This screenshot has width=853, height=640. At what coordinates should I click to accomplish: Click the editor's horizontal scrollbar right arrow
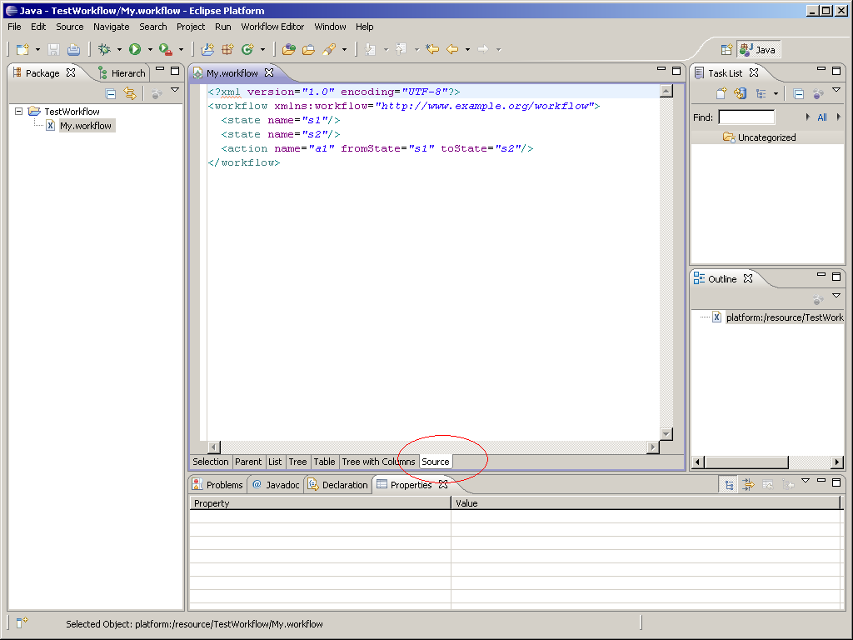coord(652,447)
